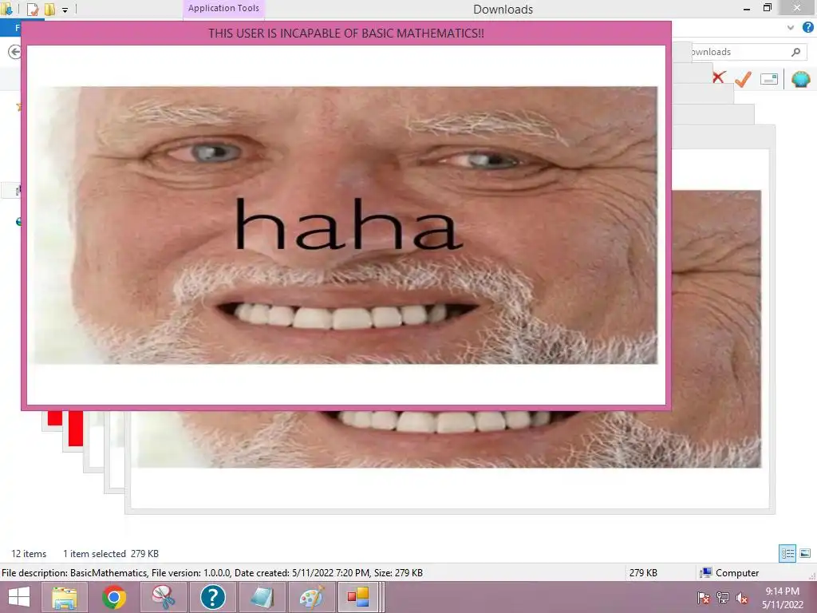Open Paint from the taskbar
Screen dimensions: 817x613
click(x=312, y=597)
